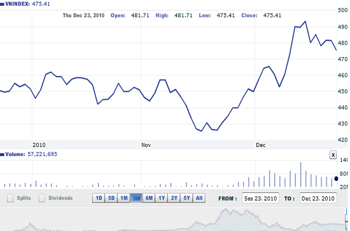
Task: Select the 1M time range
Action: click(x=123, y=198)
